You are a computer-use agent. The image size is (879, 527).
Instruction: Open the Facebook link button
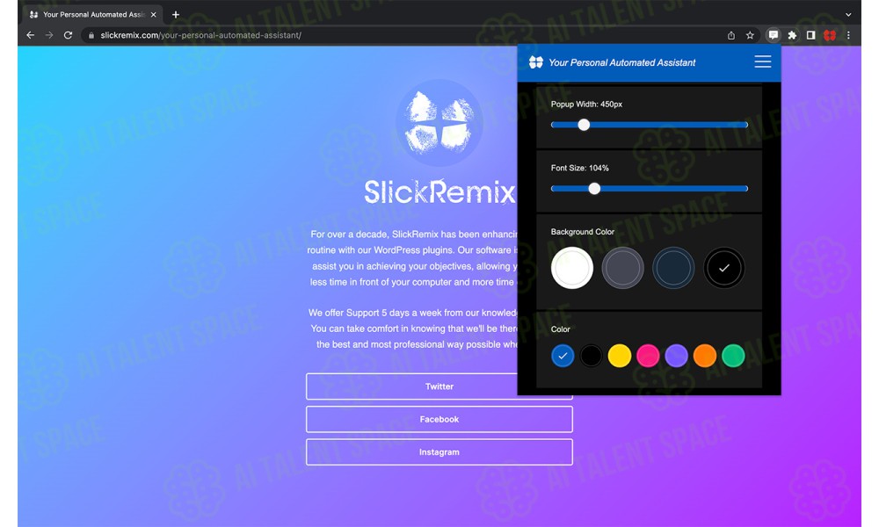tap(439, 420)
